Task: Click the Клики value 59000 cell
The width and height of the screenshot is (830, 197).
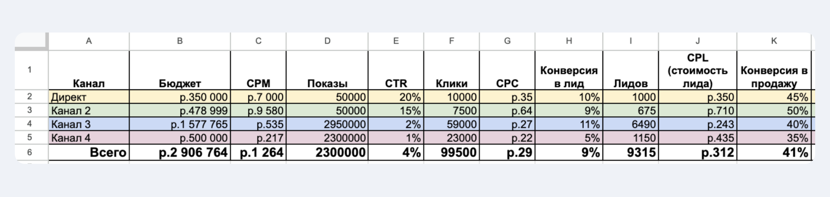Action: click(x=451, y=124)
